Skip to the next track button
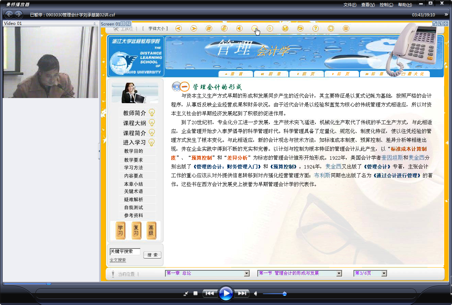Image resolution: width=452 pixels, height=305 pixels. coord(242,293)
